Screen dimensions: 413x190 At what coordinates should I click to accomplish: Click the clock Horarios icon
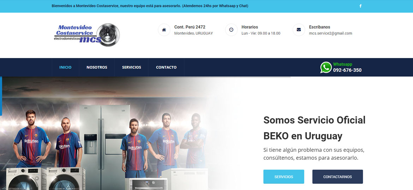(231, 30)
